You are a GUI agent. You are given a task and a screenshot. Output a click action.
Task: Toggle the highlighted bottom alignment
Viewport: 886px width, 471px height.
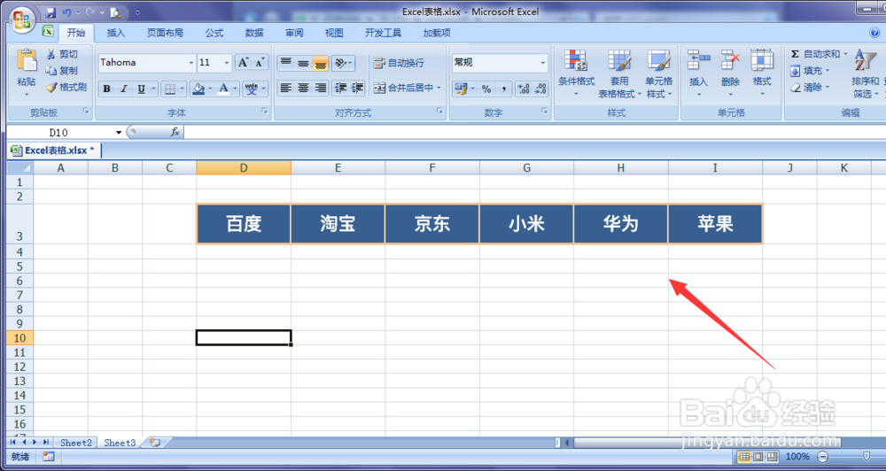321,63
